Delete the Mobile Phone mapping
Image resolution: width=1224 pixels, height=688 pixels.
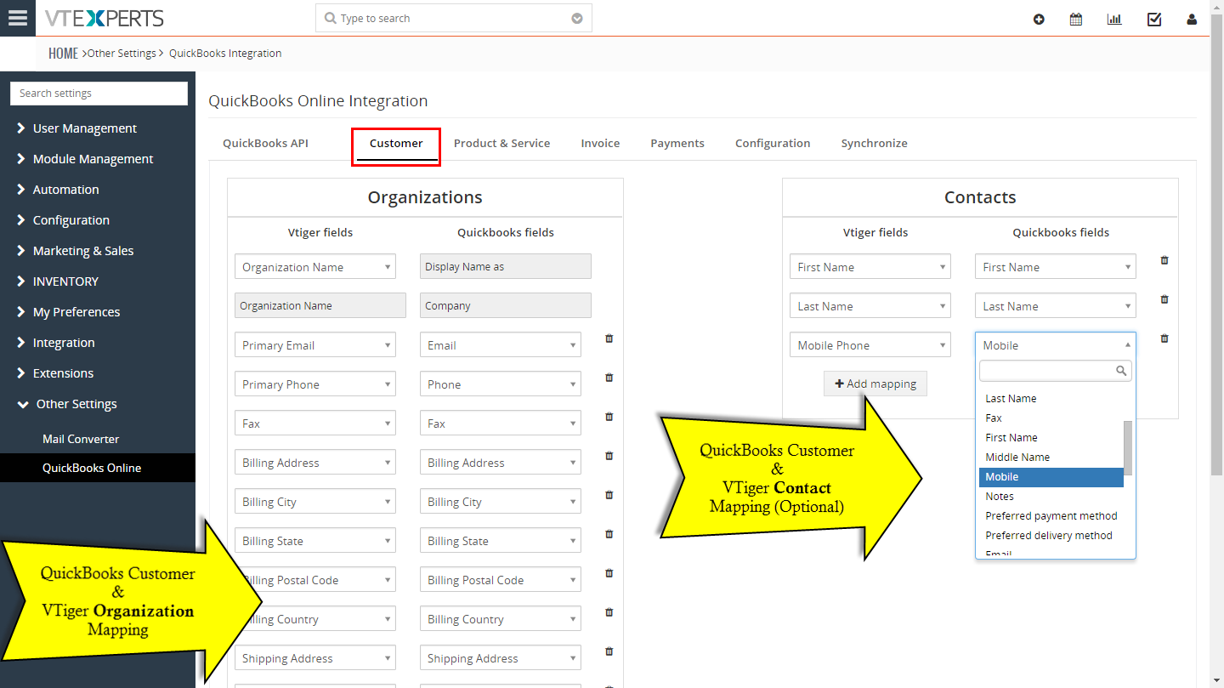tap(1164, 338)
